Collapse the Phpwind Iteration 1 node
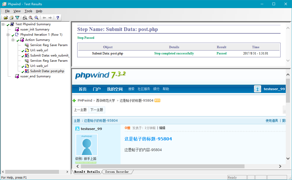 point(8,35)
